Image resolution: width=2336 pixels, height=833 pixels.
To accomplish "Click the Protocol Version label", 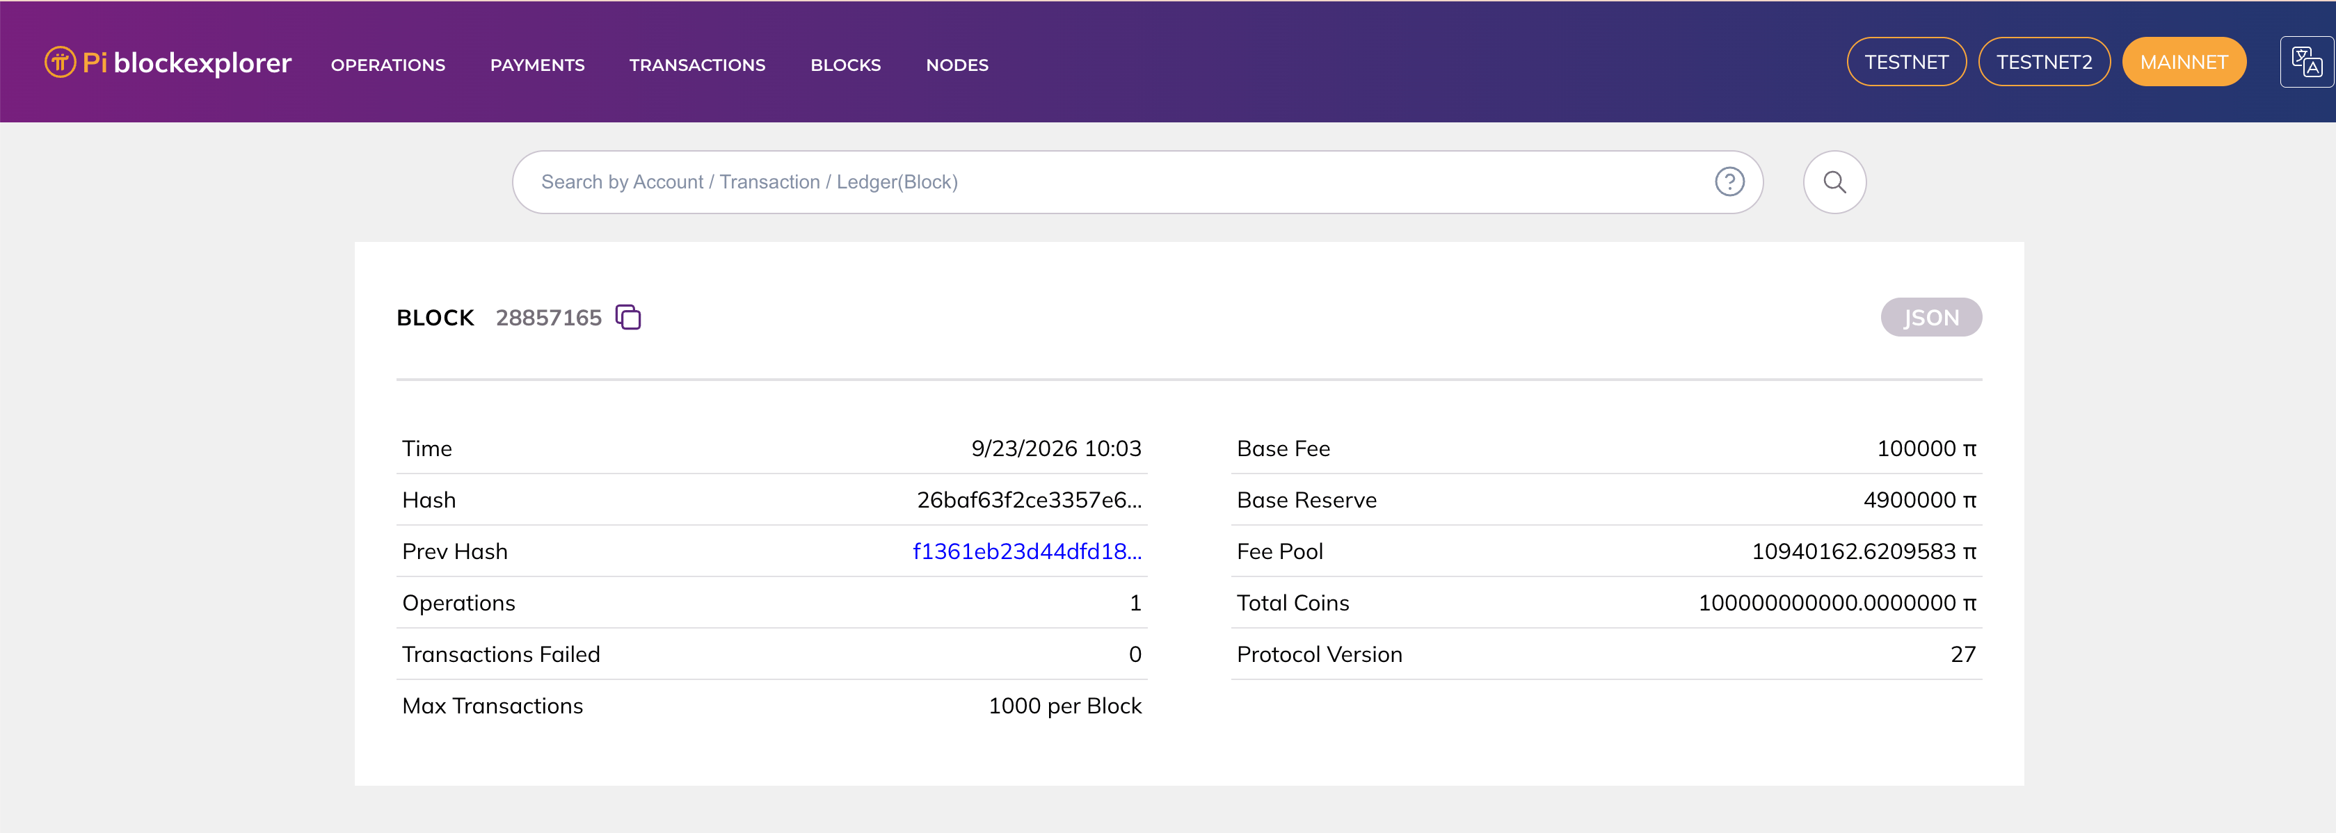I will [x=1320, y=654].
